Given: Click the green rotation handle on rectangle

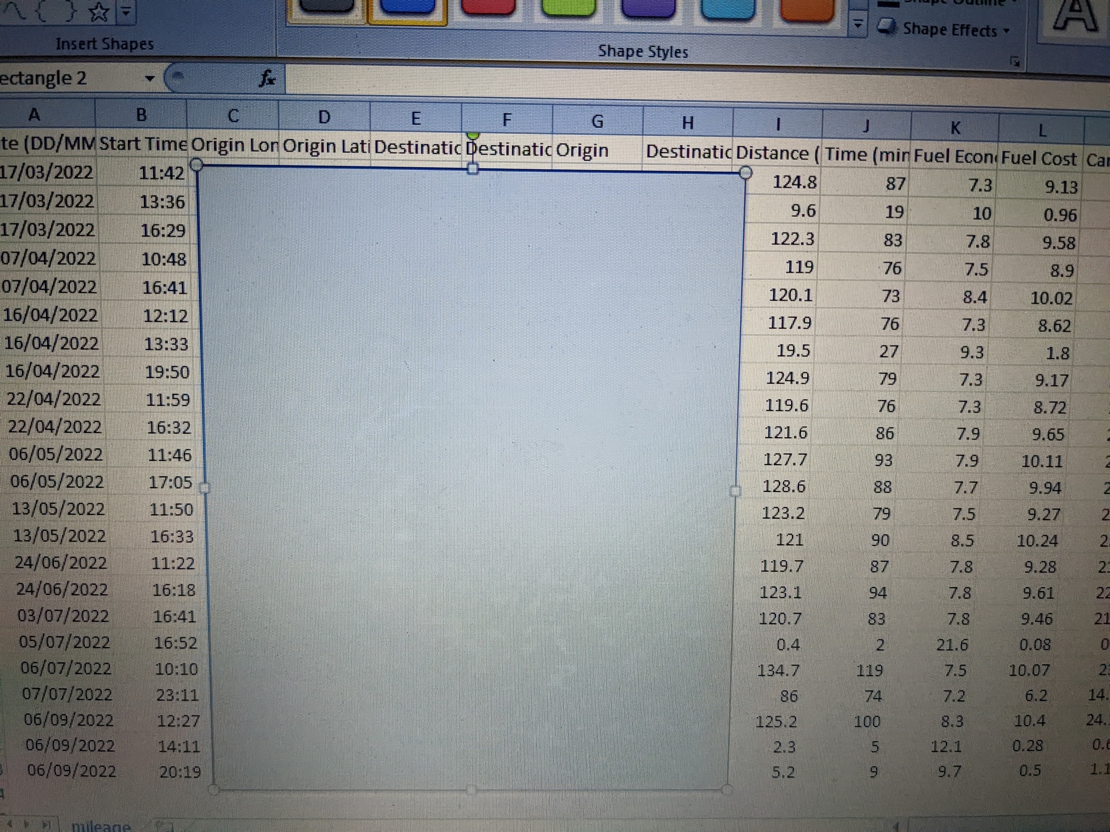Looking at the screenshot, I should pyautogui.click(x=473, y=134).
